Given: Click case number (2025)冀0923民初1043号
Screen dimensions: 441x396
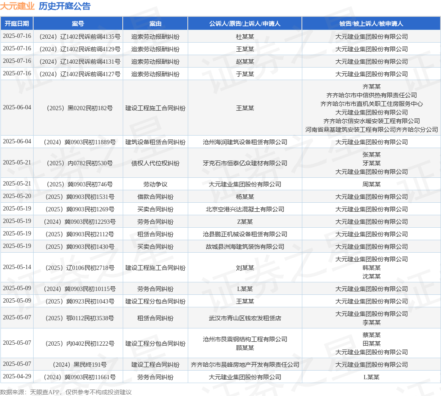Looking at the screenshot, I should point(80,301).
